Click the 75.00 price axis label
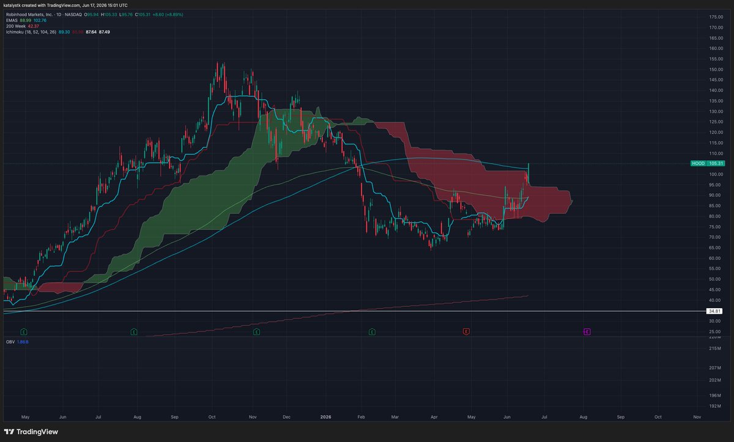The width and height of the screenshot is (734, 442). (x=716, y=227)
